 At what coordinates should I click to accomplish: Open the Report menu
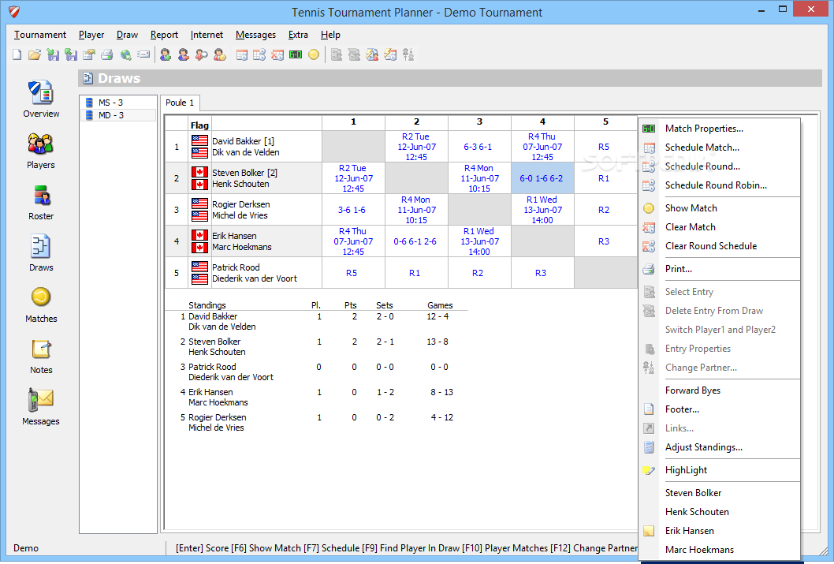click(x=164, y=35)
